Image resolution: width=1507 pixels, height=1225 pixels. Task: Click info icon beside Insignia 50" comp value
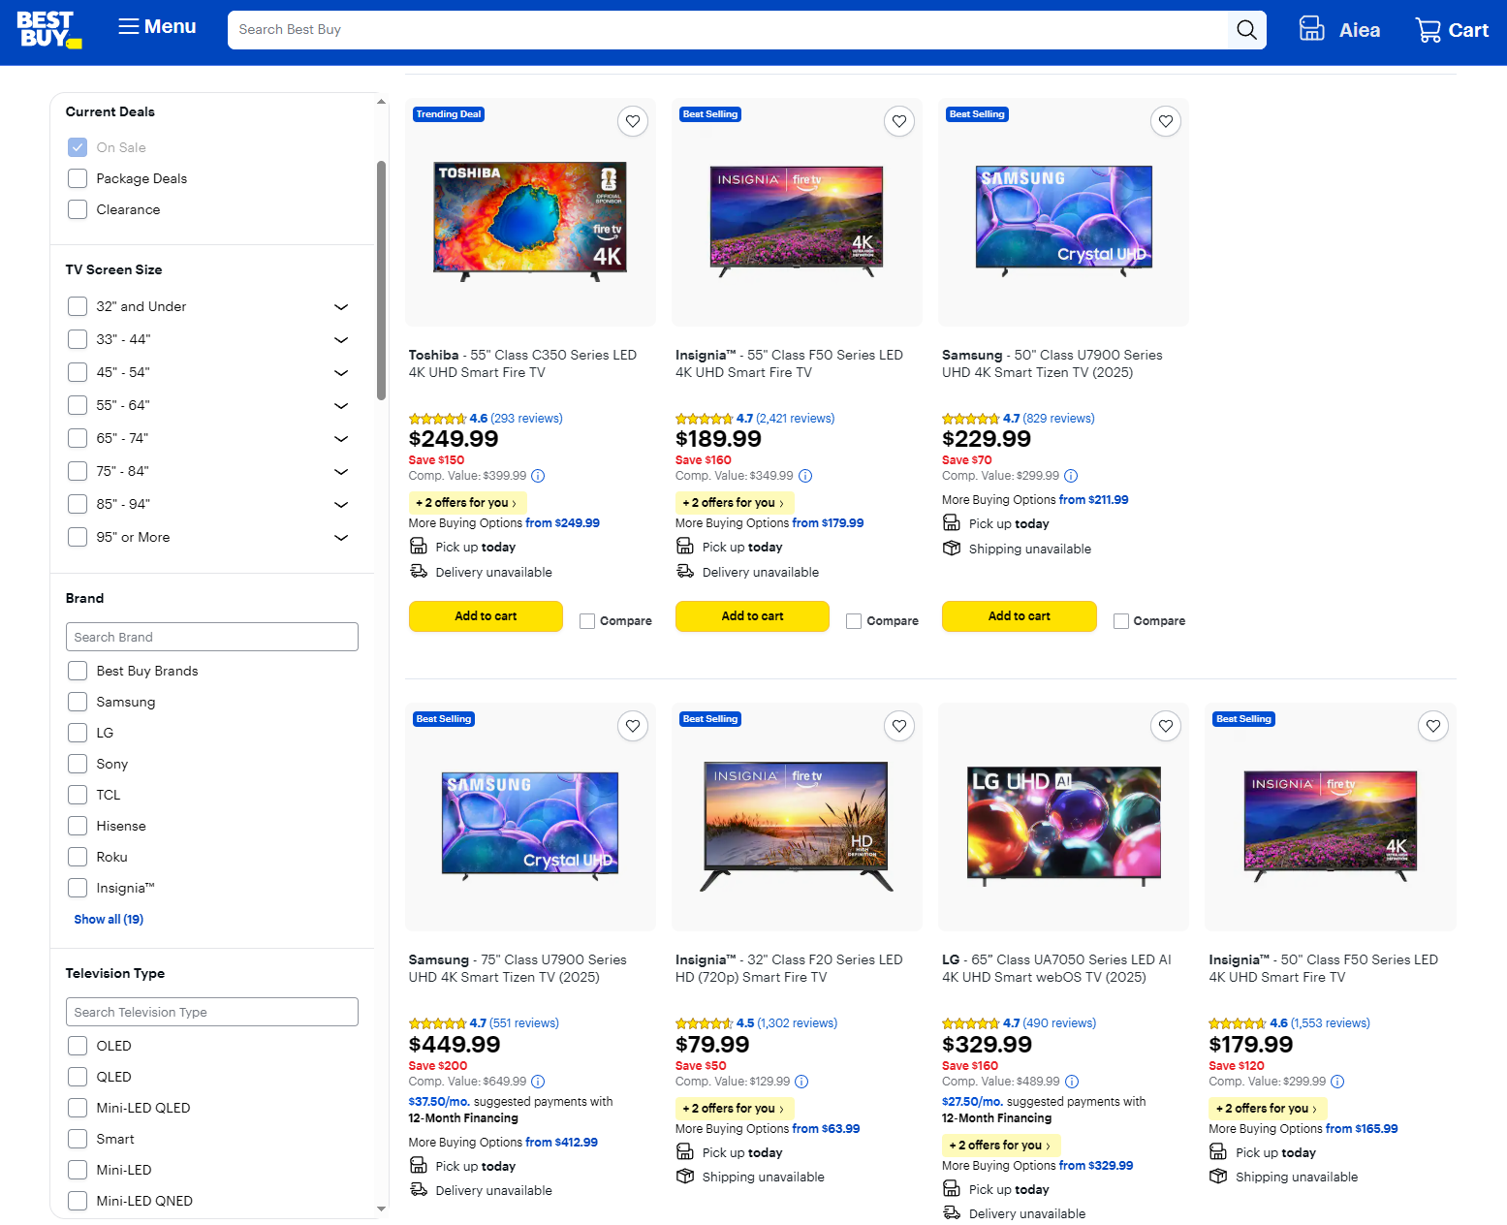coord(1337,1082)
